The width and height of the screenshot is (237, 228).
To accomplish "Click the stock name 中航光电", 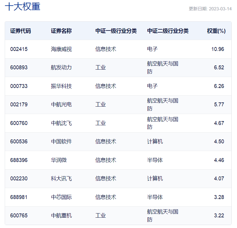I will pyautogui.click(x=61, y=105).
